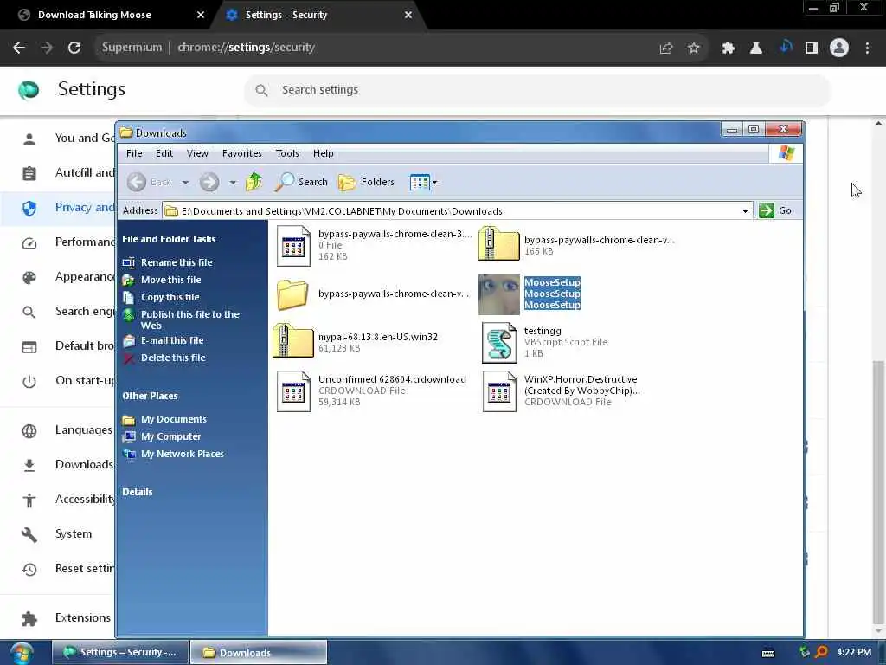The height and width of the screenshot is (665, 886).
Task: Open the Views button menu
Action: coord(423,182)
